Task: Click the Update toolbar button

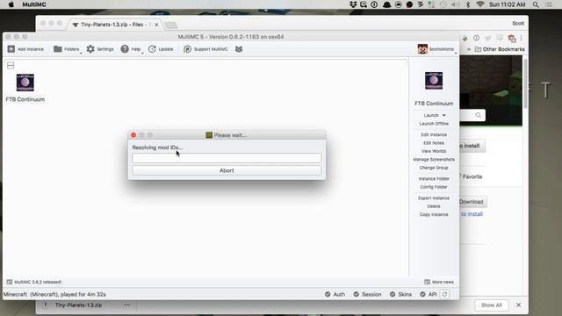Action: 161,49
